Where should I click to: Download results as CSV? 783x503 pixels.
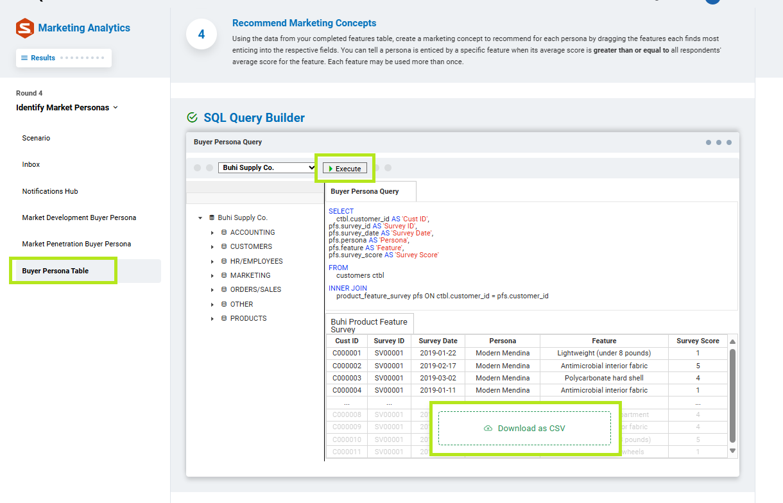point(524,429)
